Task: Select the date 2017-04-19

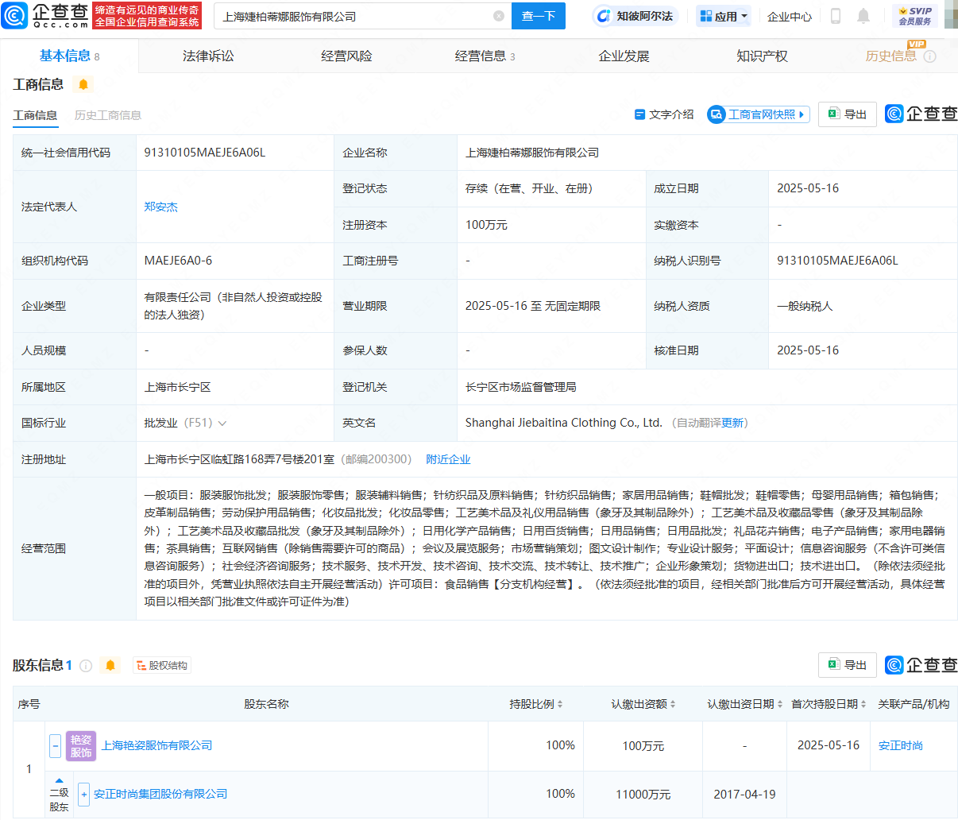Action: pyautogui.click(x=744, y=794)
